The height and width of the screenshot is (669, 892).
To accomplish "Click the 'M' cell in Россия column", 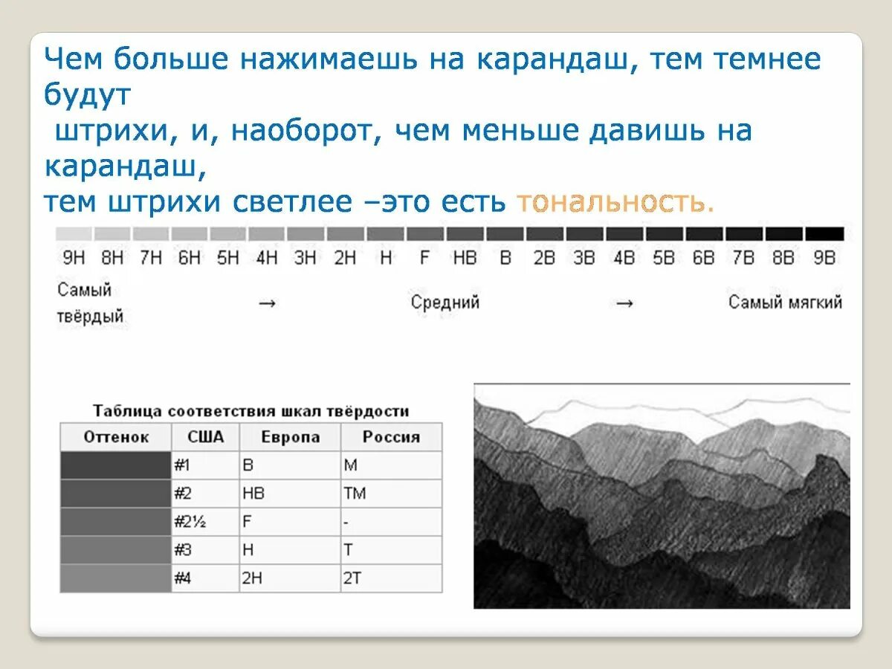I will 391,465.
